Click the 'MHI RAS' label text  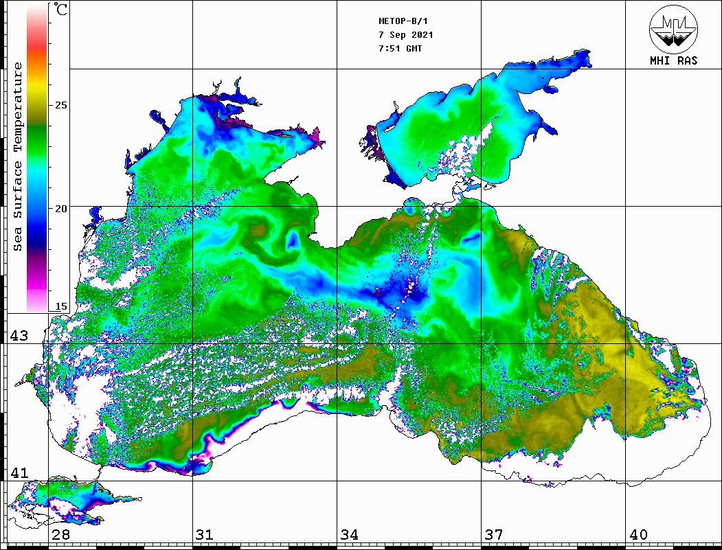[674, 60]
